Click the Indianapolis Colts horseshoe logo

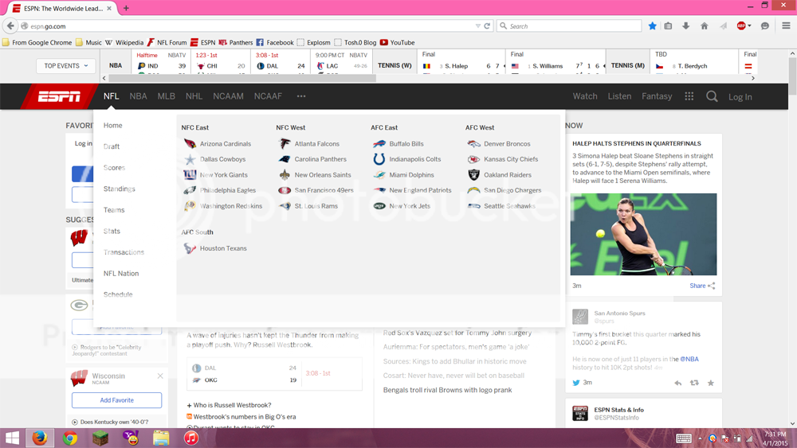[379, 159]
